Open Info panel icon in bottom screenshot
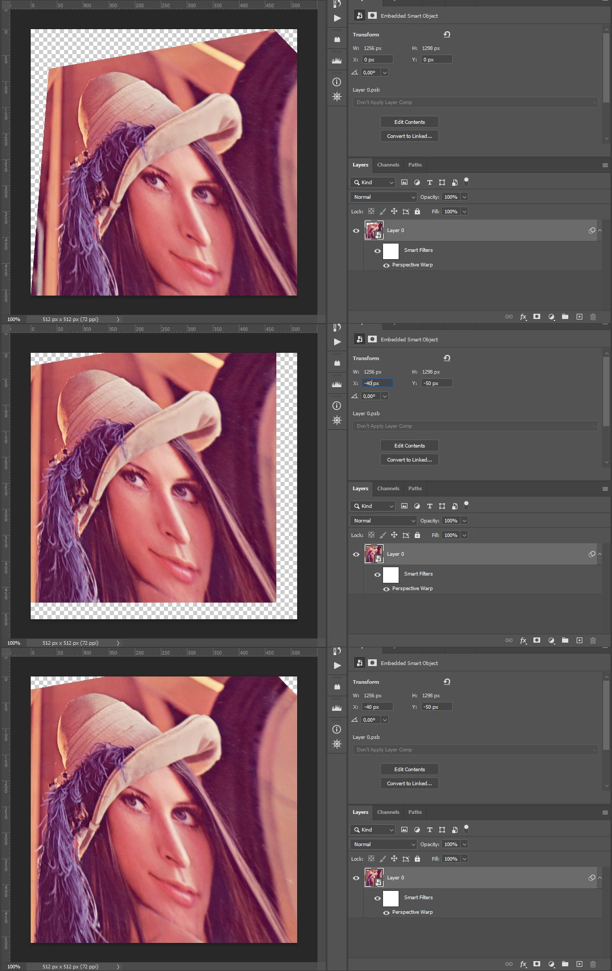 (x=337, y=730)
